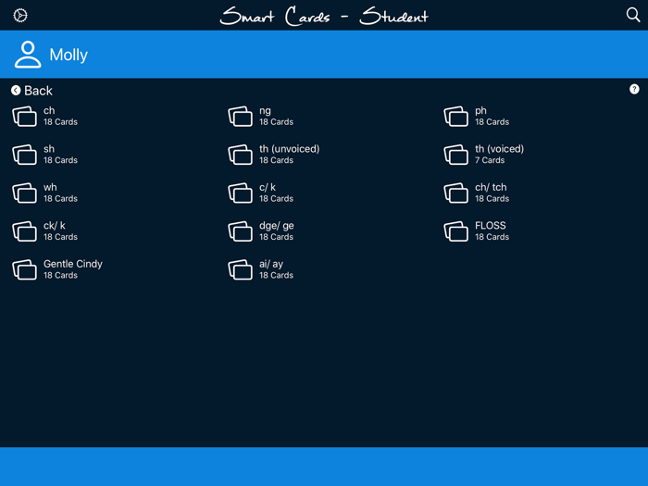Select the 'ai/ ay' deck title
Image resolution: width=648 pixels, height=486 pixels.
click(x=271, y=265)
